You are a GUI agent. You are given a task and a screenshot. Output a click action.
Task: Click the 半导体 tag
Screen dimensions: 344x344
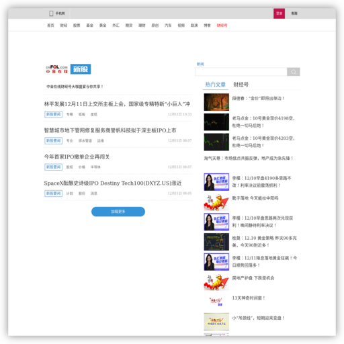[x=95, y=167]
